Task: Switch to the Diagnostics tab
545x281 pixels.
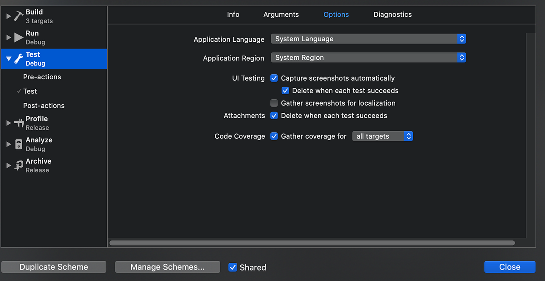Action: coord(392,15)
